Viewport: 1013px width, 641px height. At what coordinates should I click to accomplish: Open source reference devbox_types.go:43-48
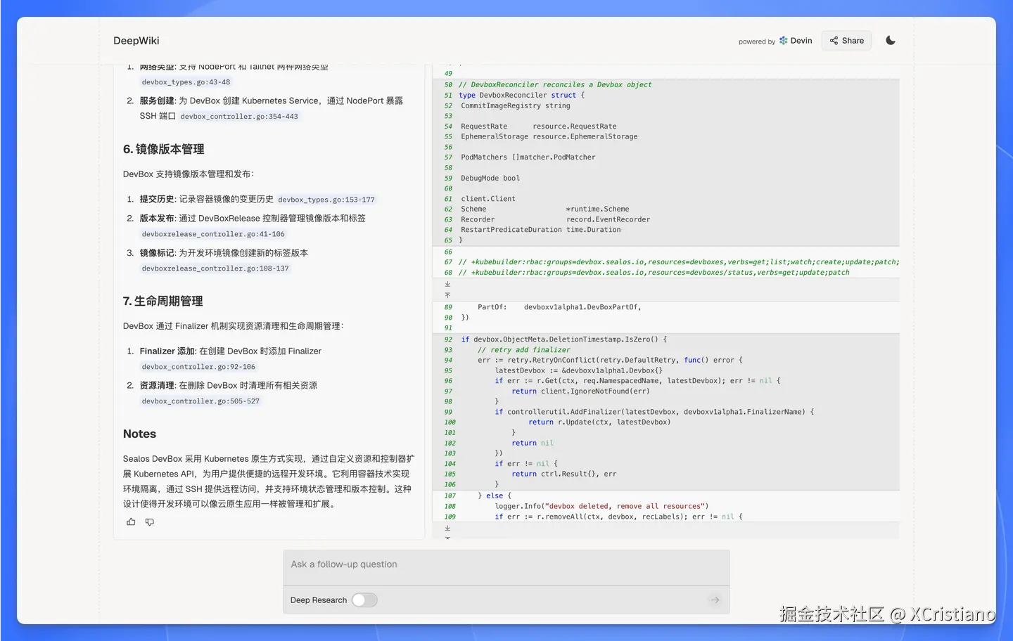pos(186,82)
